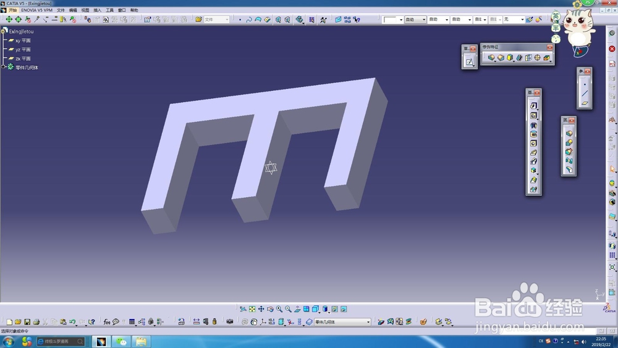Open the Windows Start button
This screenshot has width=618, height=348.
[9, 341]
